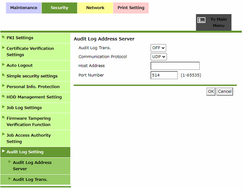
Task: Click the white arrow beside Audit Log Setting
Action: (3, 151)
